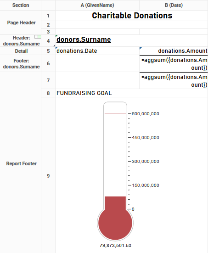Select the aggsum formula cell in row 6

(174, 63)
